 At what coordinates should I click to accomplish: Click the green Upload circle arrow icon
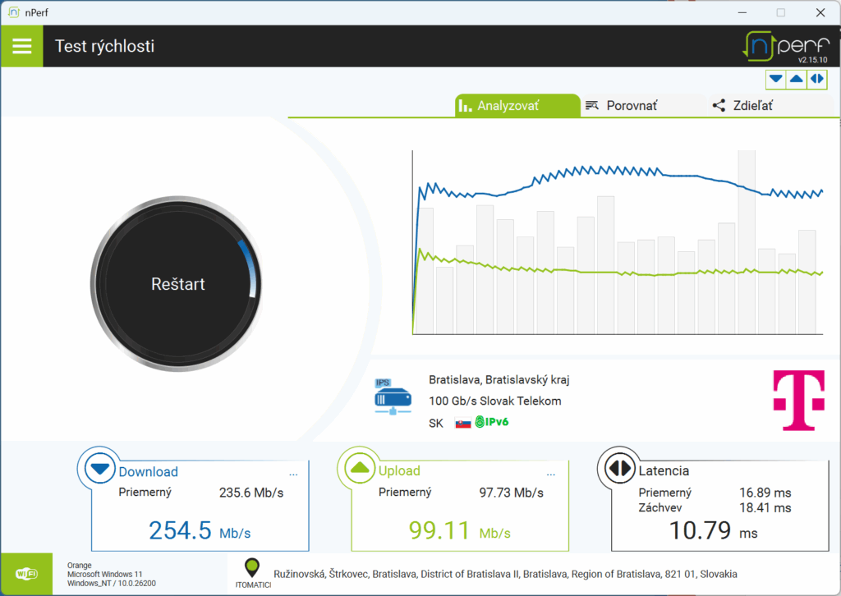pyautogui.click(x=360, y=468)
